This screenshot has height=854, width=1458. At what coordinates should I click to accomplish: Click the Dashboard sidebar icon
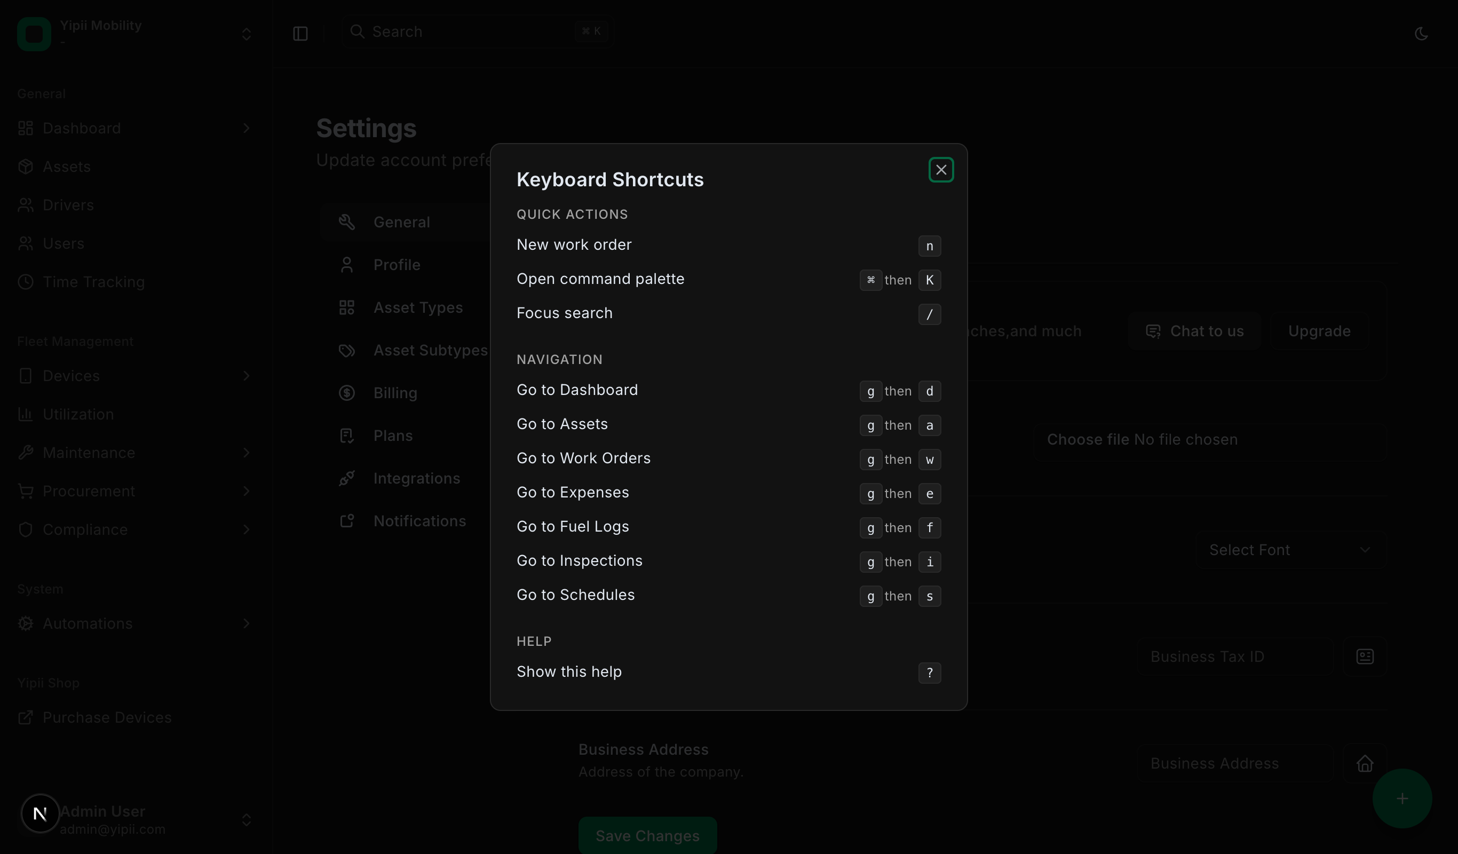click(26, 128)
